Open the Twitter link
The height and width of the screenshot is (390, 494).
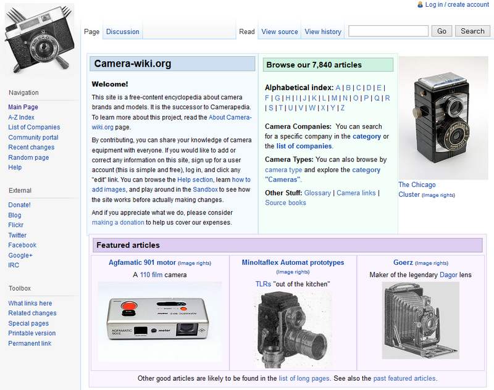[17, 235]
